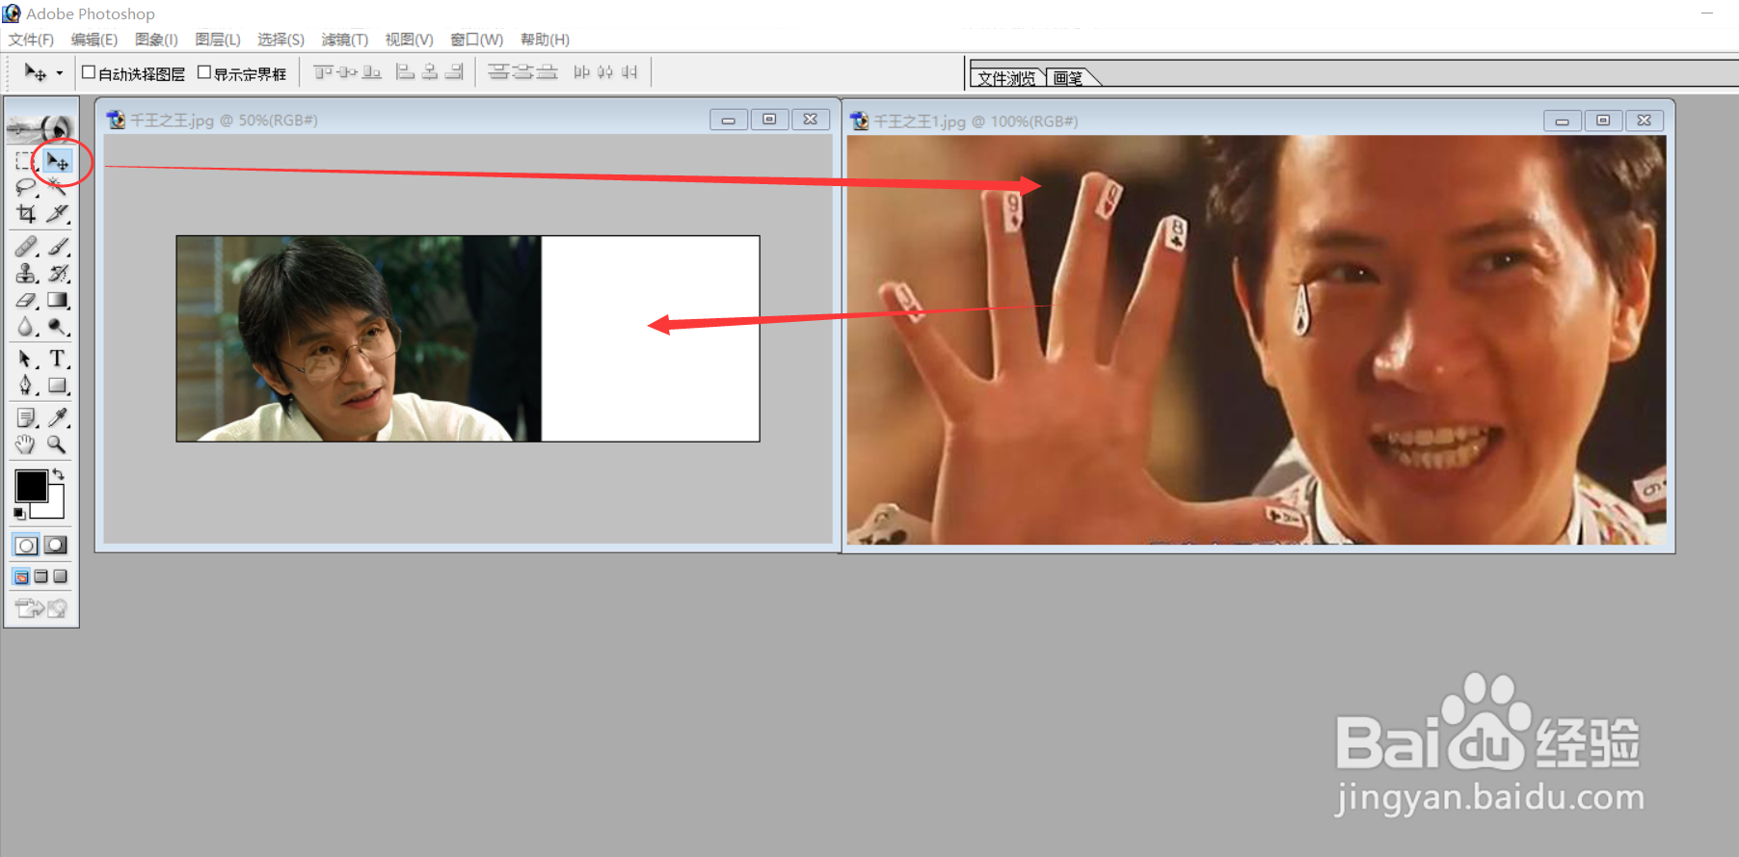This screenshot has height=857, width=1739.
Task: Click the Align Bottom Edges button
Action: tap(371, 72)
